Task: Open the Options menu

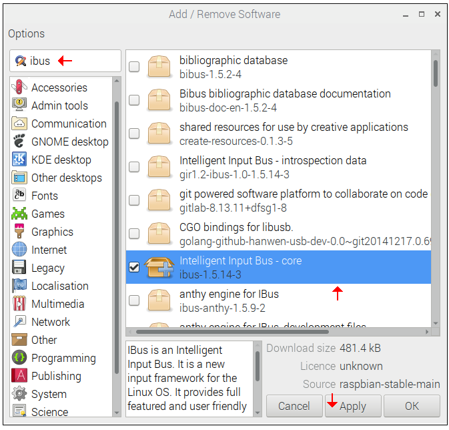Action: [x=26, y=33]
